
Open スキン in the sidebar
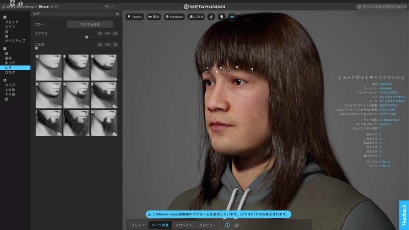10,27
